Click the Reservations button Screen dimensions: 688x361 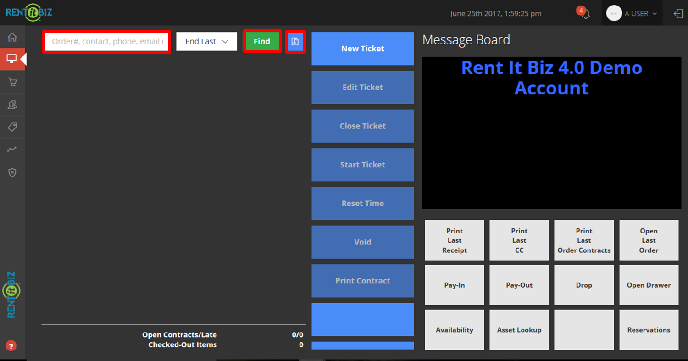[x=649, y=330]
